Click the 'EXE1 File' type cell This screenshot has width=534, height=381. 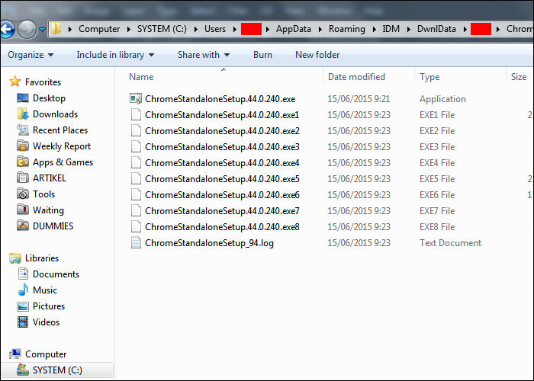[x=437, y=115]
